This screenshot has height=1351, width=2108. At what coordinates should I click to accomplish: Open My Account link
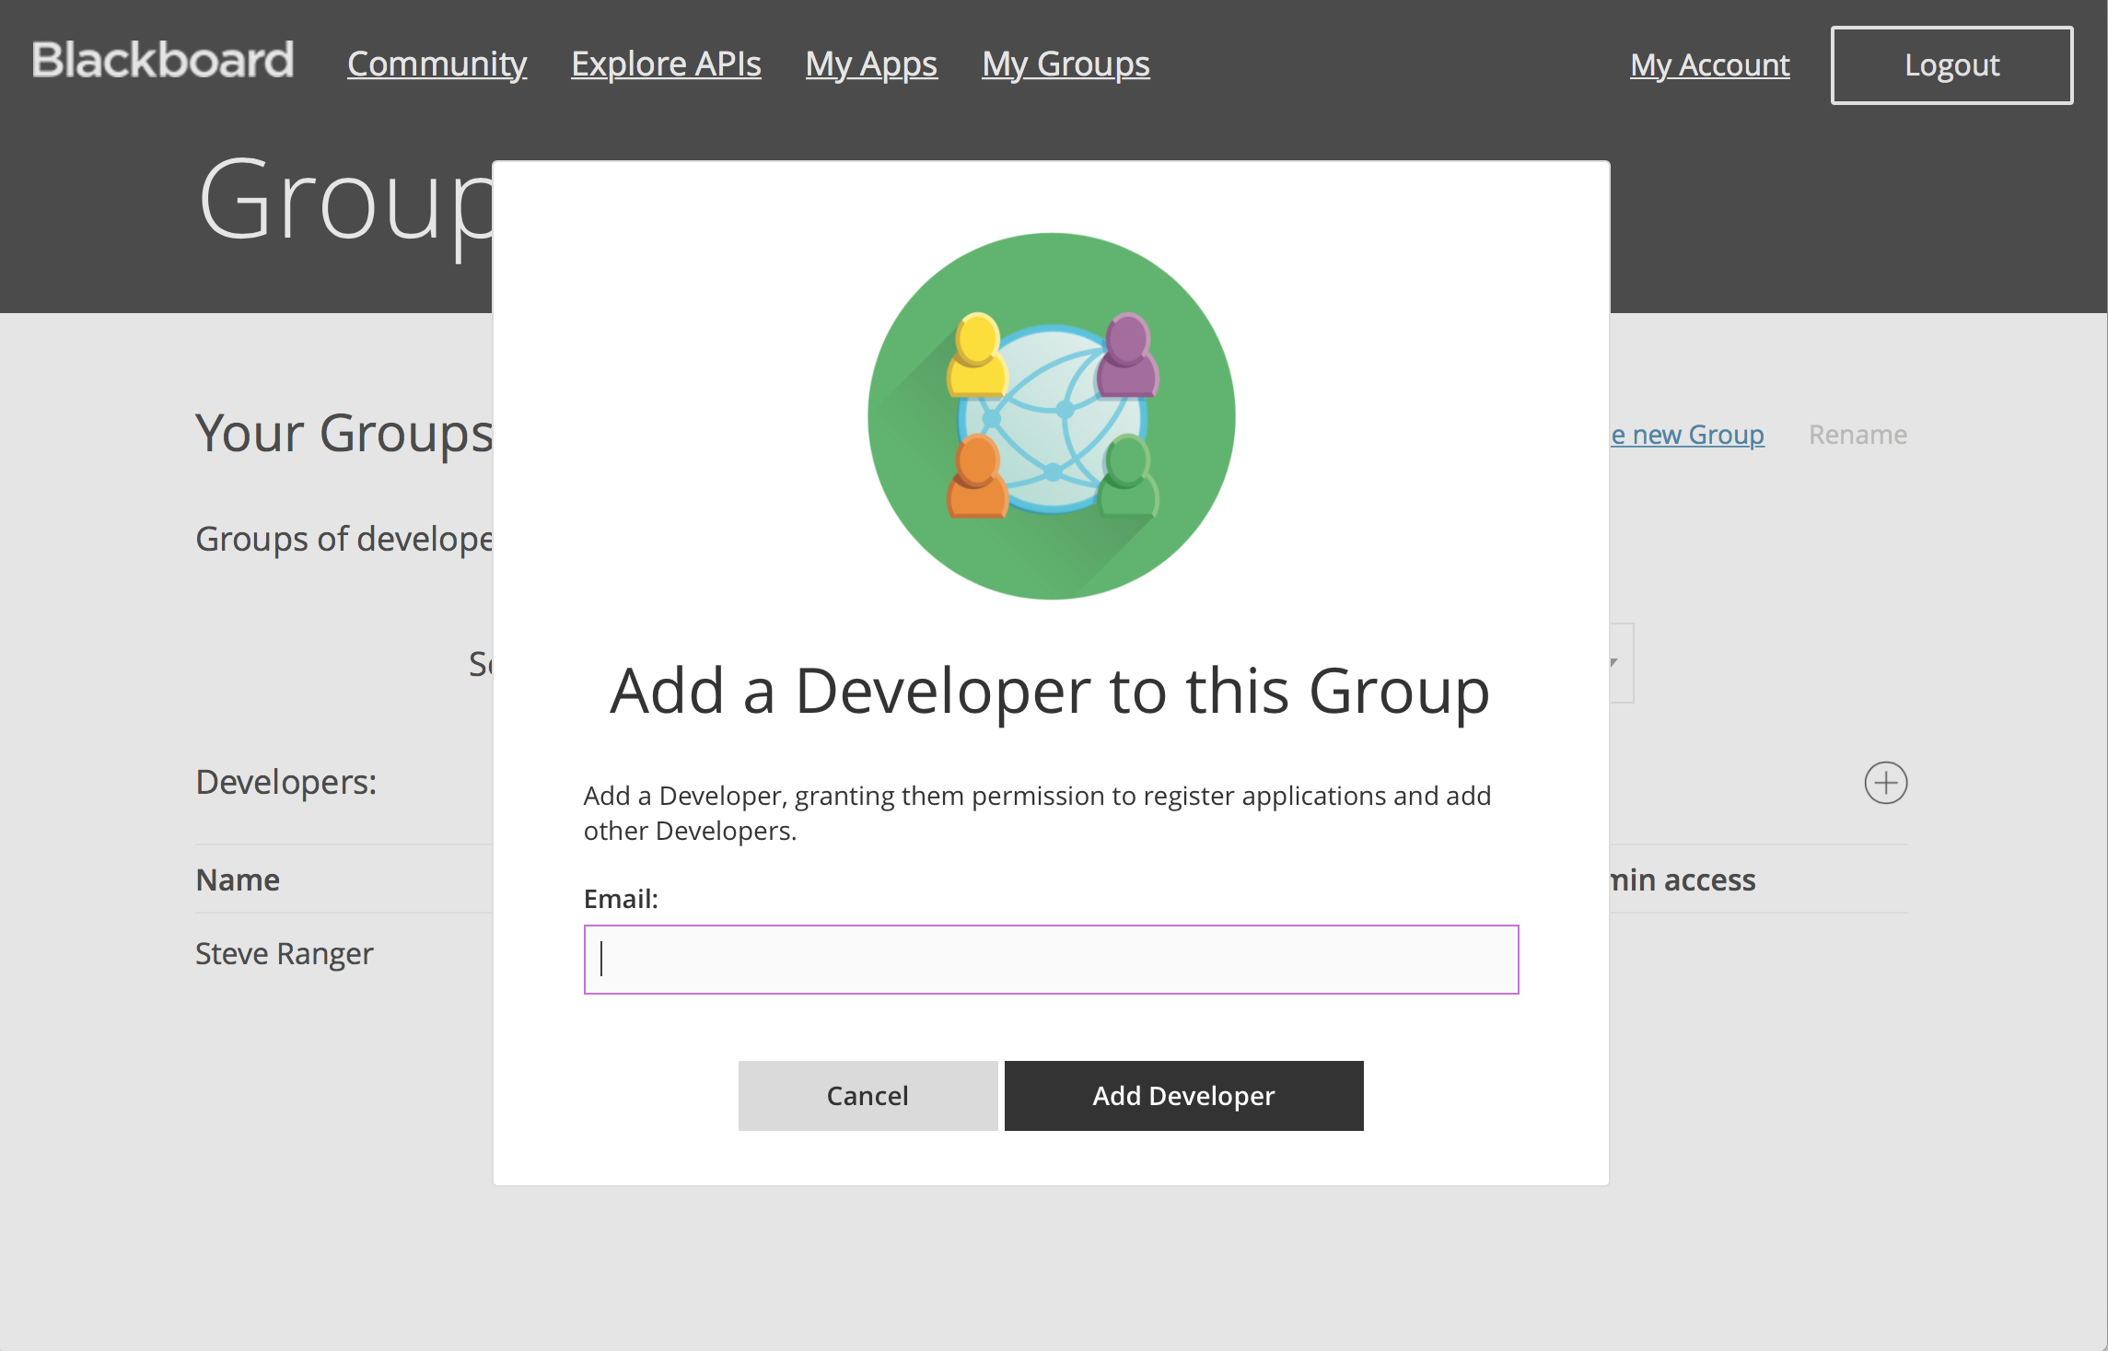(x=1710, y=64)
